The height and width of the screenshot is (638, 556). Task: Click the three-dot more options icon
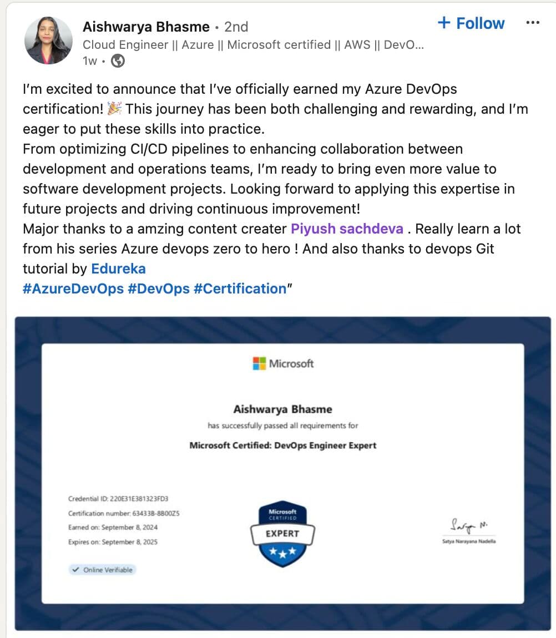coord(532,23)
